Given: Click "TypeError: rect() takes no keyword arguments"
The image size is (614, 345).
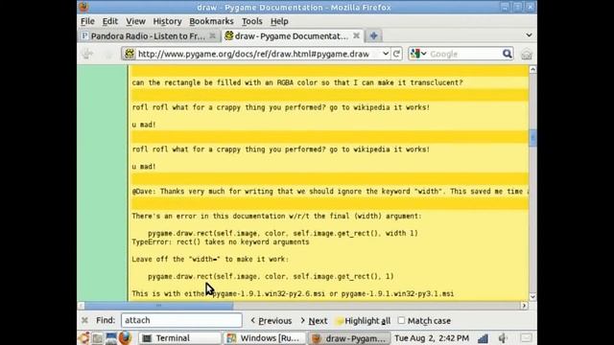Looking at the screenshot, I should click(221, 242).
